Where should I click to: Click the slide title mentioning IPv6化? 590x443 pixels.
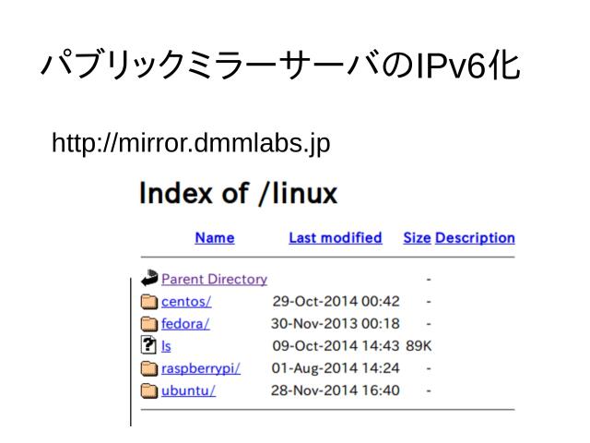281,67
